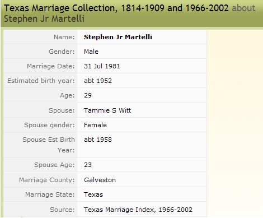Click the Estimated birth year label
This screenshot has height=218, width=263.
tap(41, 81)
